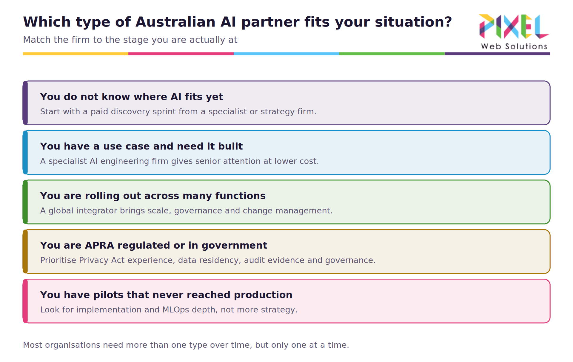This screenshot has width=573, height=362.
Task: Click the 'specialist AI engineering firm' description text
Action: pyautogui.click(x=179, y=161)
